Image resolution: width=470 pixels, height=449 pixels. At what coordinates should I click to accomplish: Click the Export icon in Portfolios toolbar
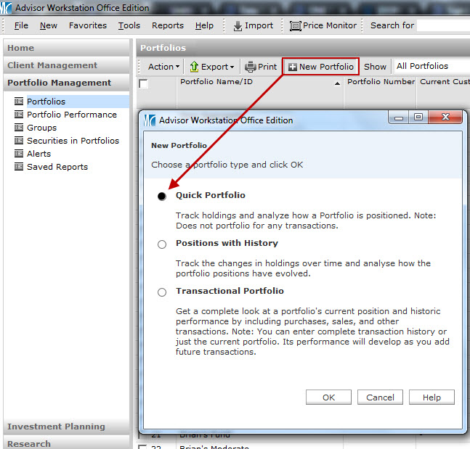[195, 67]
